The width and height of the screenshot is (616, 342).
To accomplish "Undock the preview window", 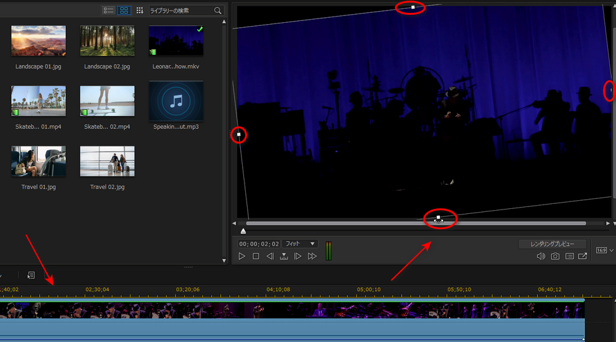I will click(582, 256).
